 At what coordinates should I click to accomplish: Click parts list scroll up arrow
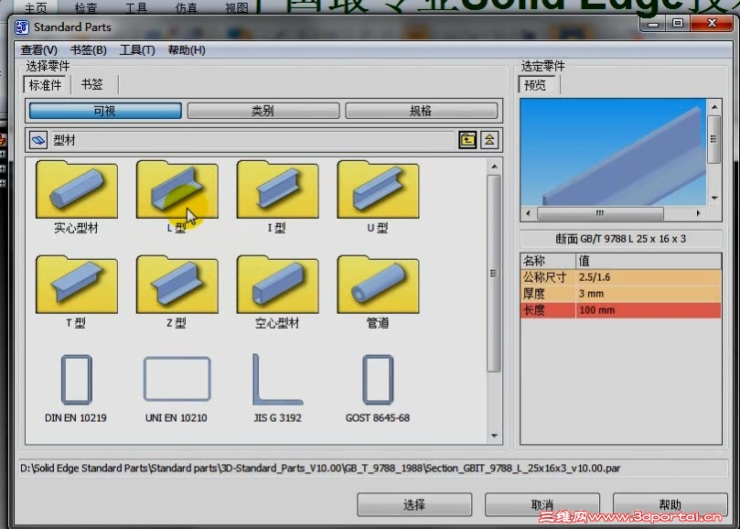coord(494,167)
